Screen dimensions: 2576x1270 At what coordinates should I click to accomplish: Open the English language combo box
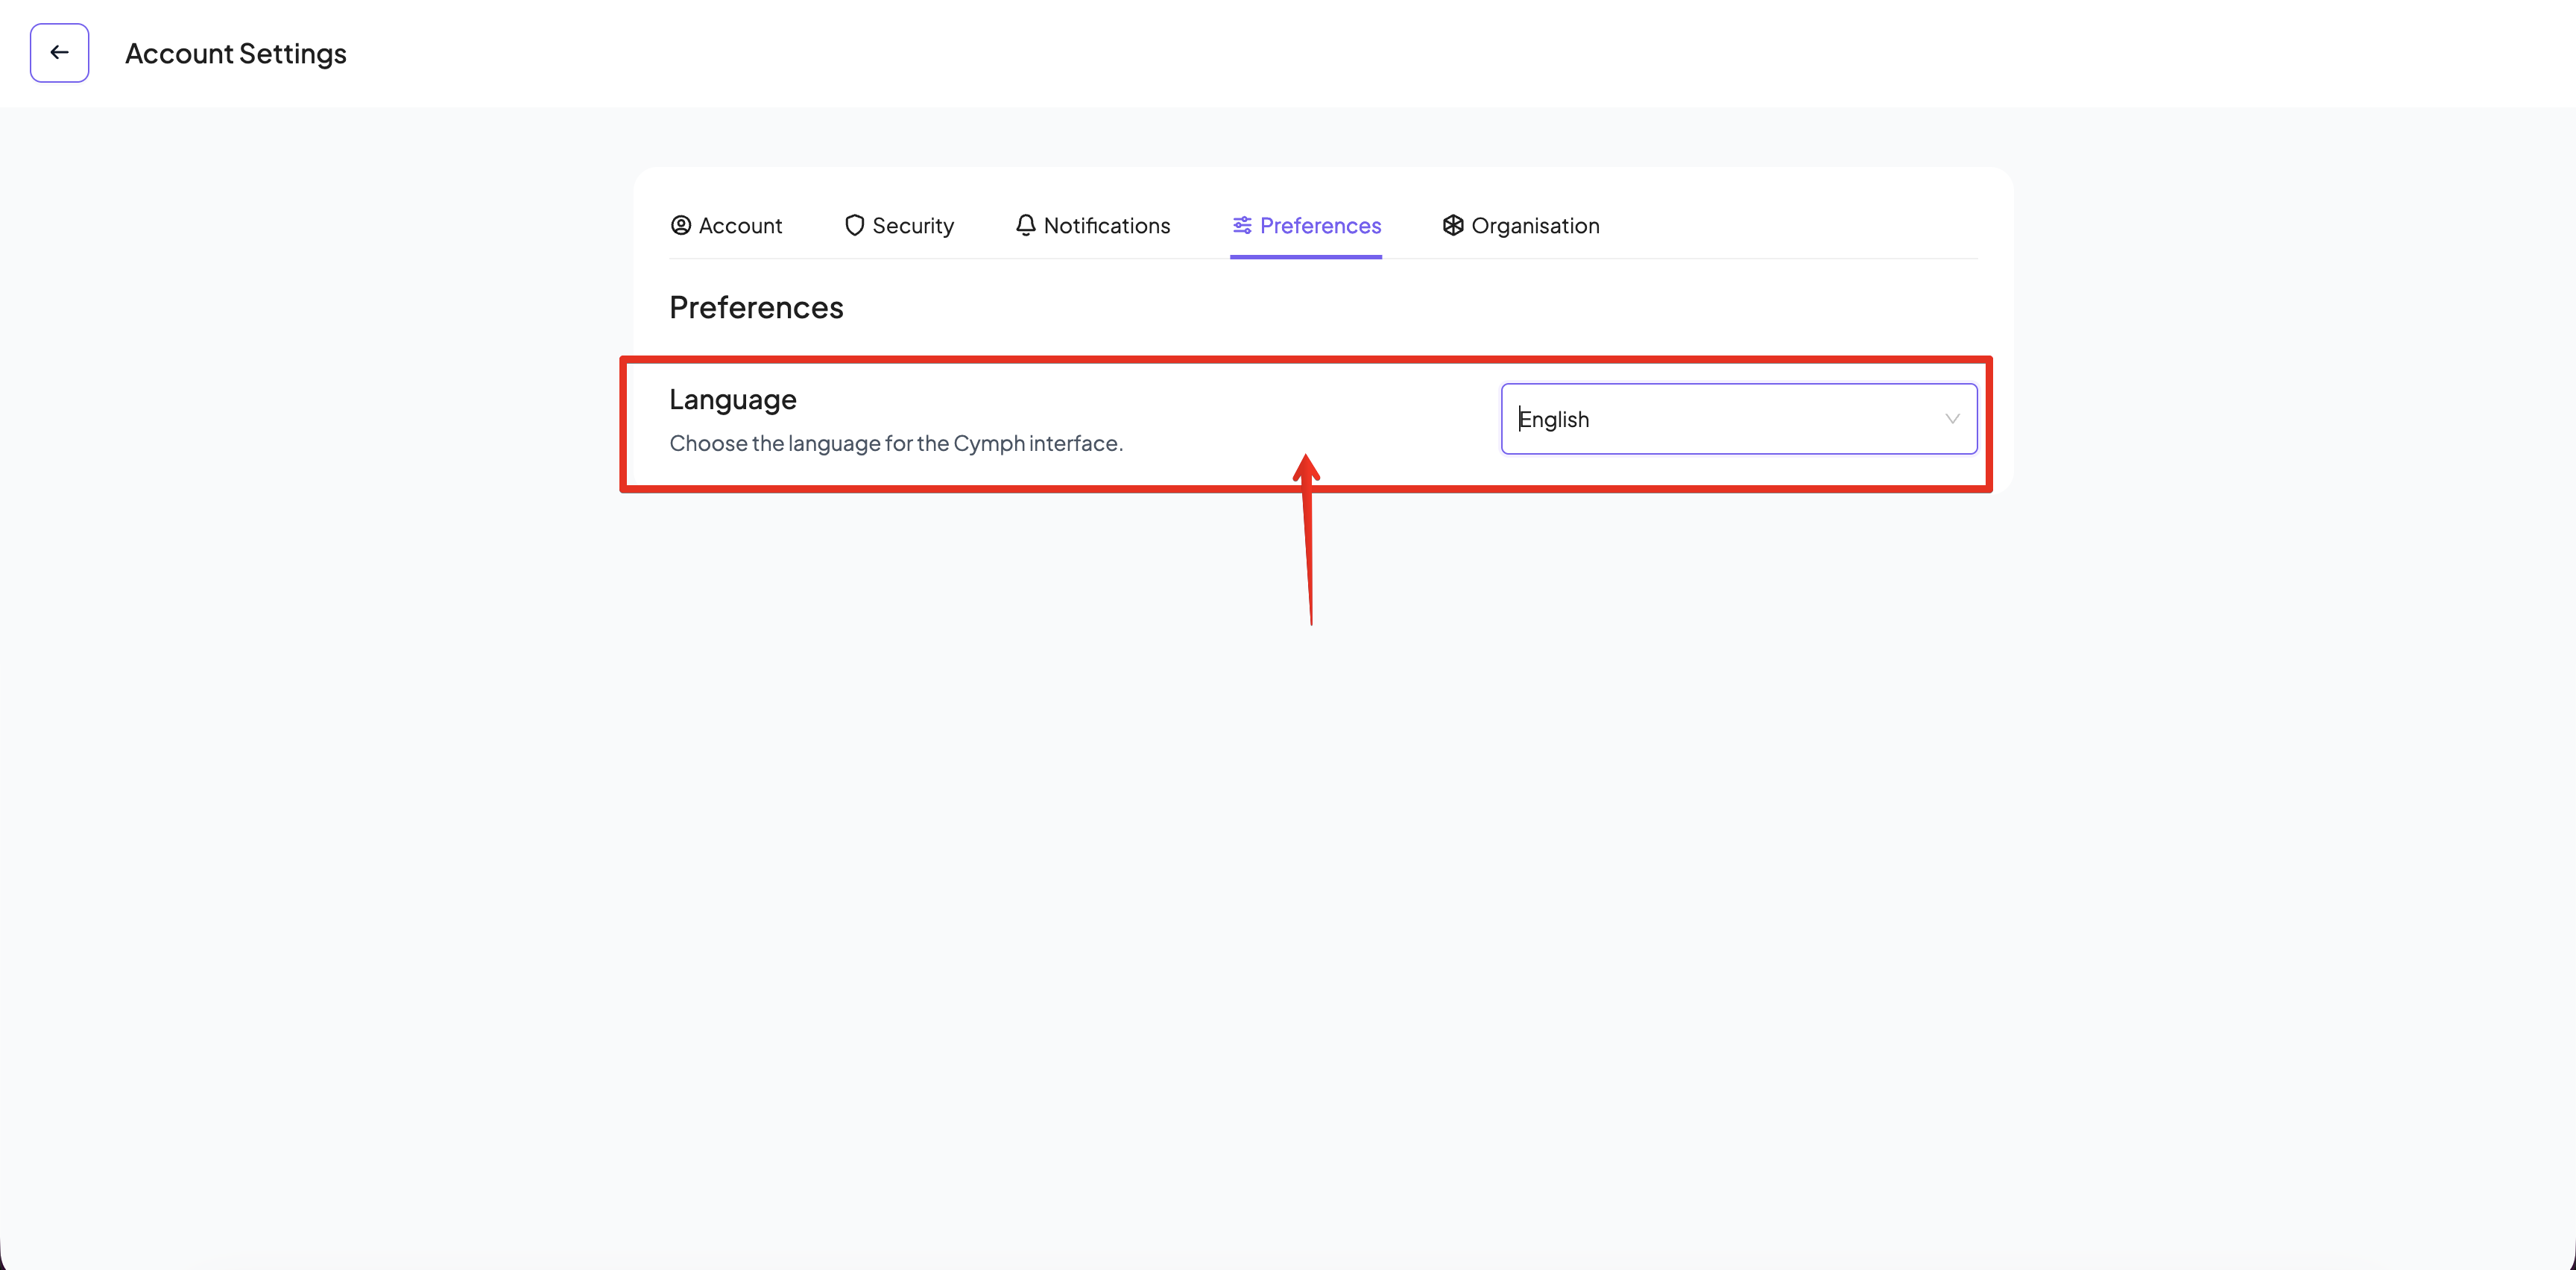coord(1738,419)
